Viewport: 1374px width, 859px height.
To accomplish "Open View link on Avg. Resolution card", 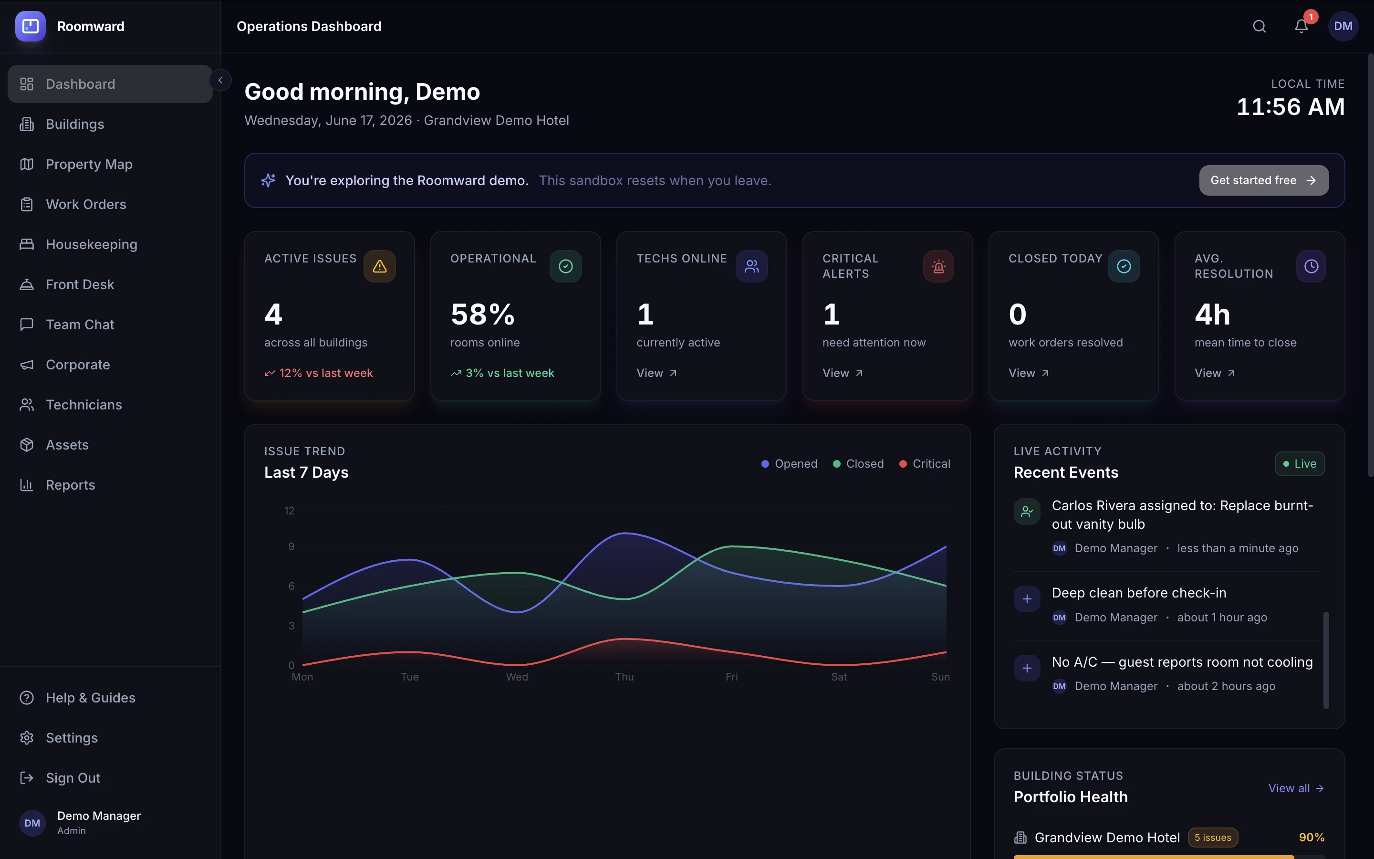I will click(1215, 373).
